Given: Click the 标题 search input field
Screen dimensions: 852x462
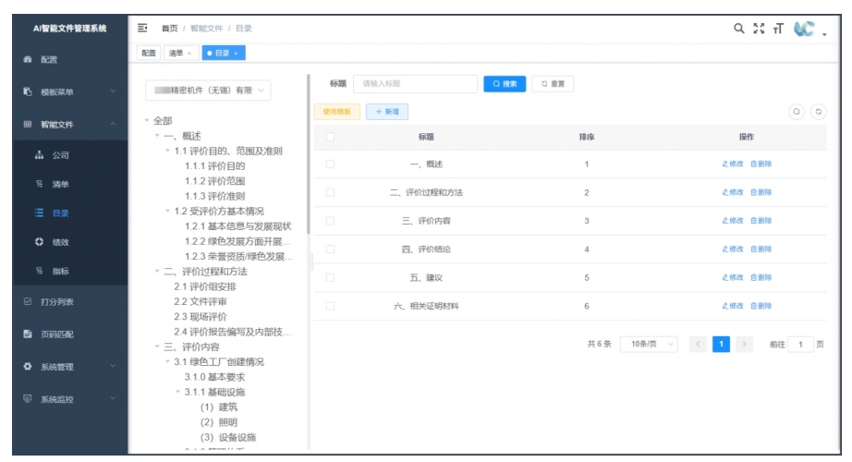Looking at the screenshot, I should [x=415, y=84].
